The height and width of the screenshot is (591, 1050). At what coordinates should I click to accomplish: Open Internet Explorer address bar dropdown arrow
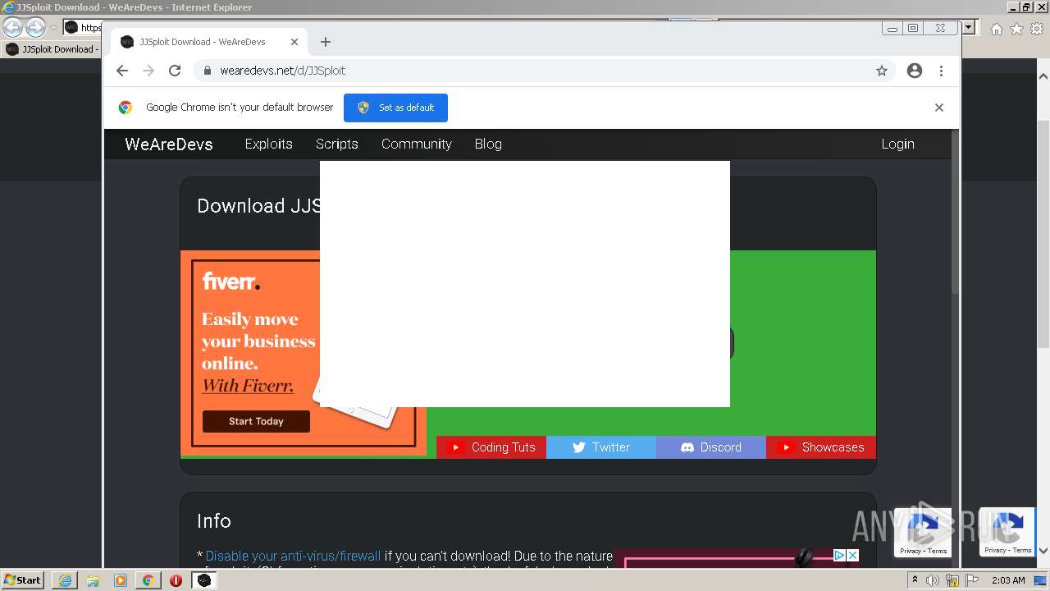tap(969, 28)
